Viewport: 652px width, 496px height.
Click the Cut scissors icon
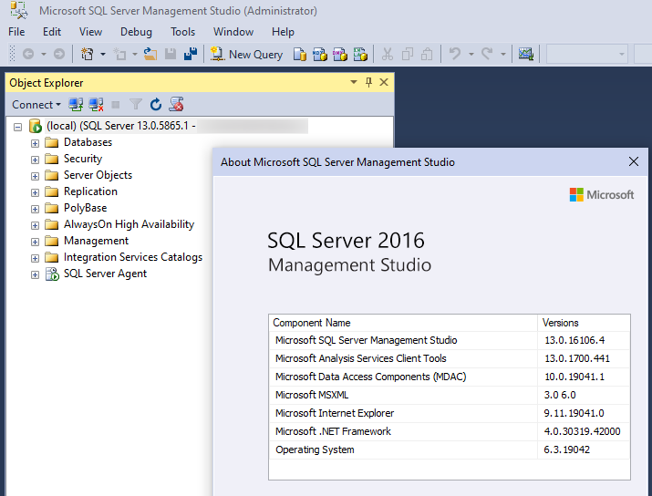click(388, 54)
